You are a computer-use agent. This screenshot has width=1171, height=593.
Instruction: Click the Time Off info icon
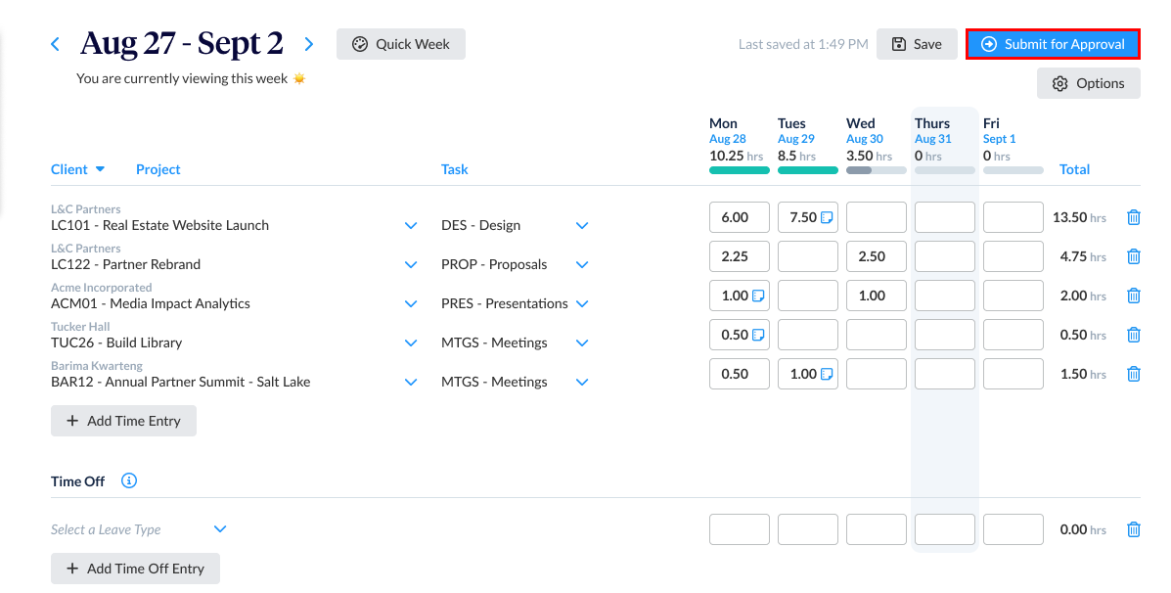(129, 481)
